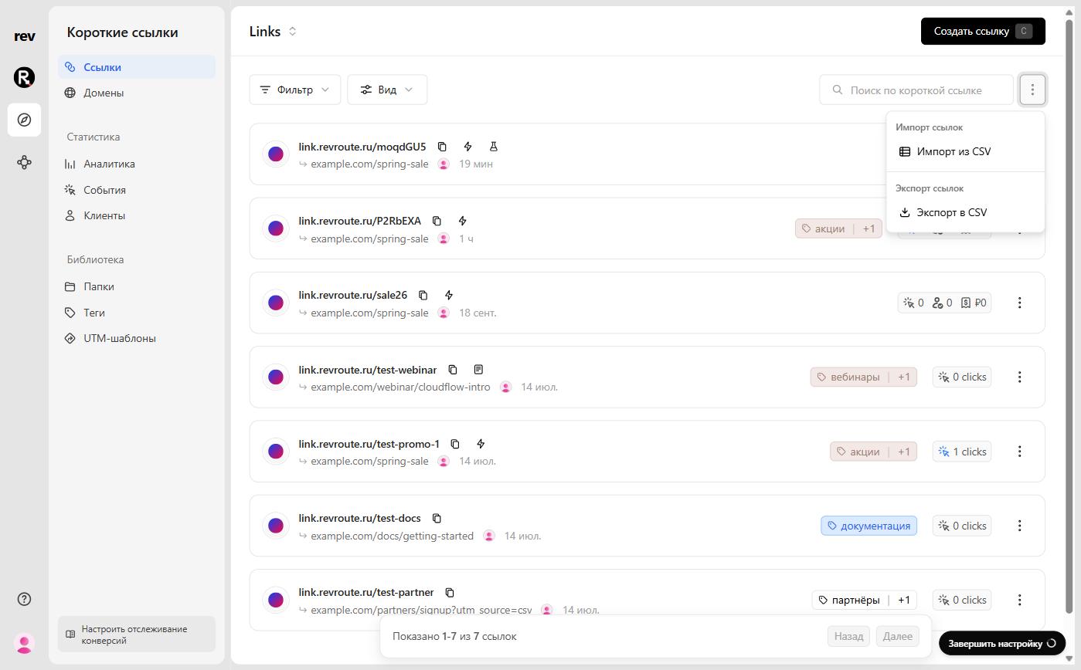Click the compass icon in the left rail
The image size is (1081, 670).
click(25, 120)
